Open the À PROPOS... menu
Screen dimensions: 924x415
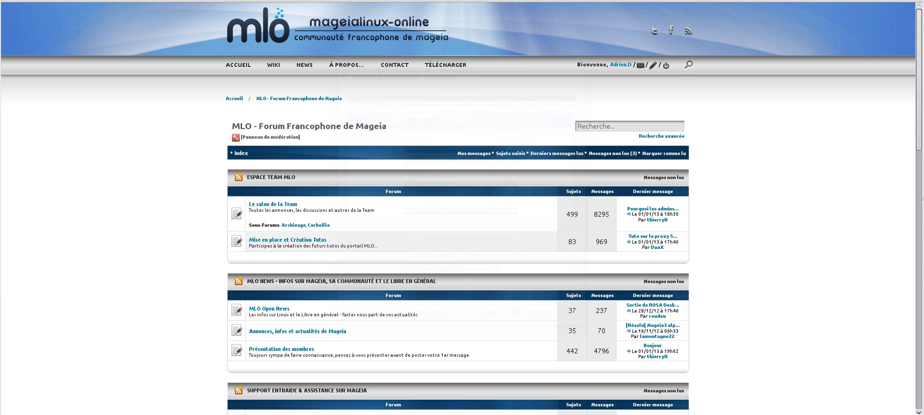[346, 65]
